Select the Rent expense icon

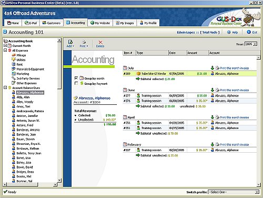(x=14, y=64)
